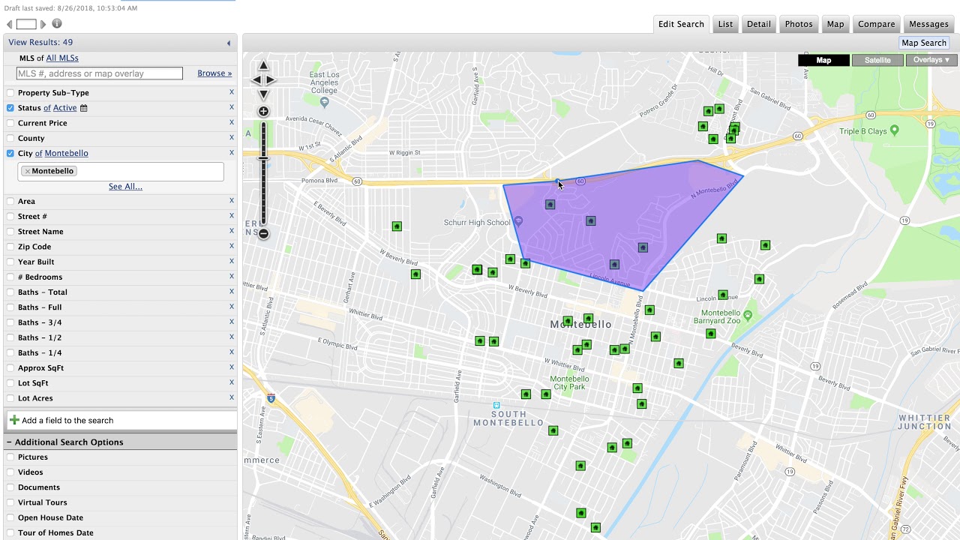Uncheck City of Montebello checkbox
Viewport: 960px width, 540px height.
10,153
